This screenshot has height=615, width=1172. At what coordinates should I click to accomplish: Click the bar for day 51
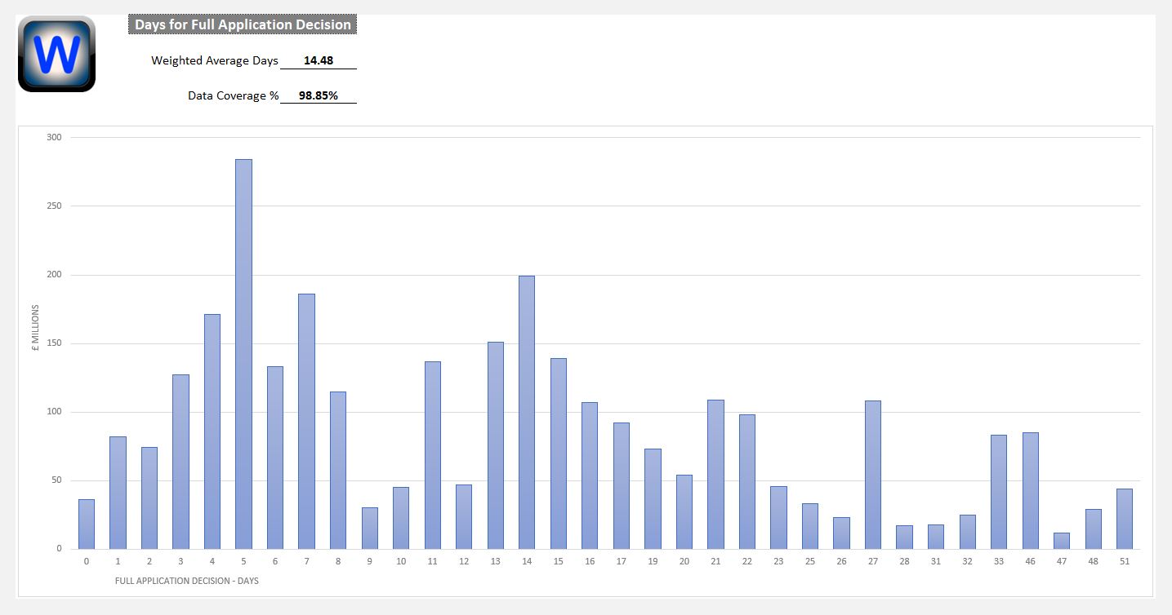(1125, 519)
